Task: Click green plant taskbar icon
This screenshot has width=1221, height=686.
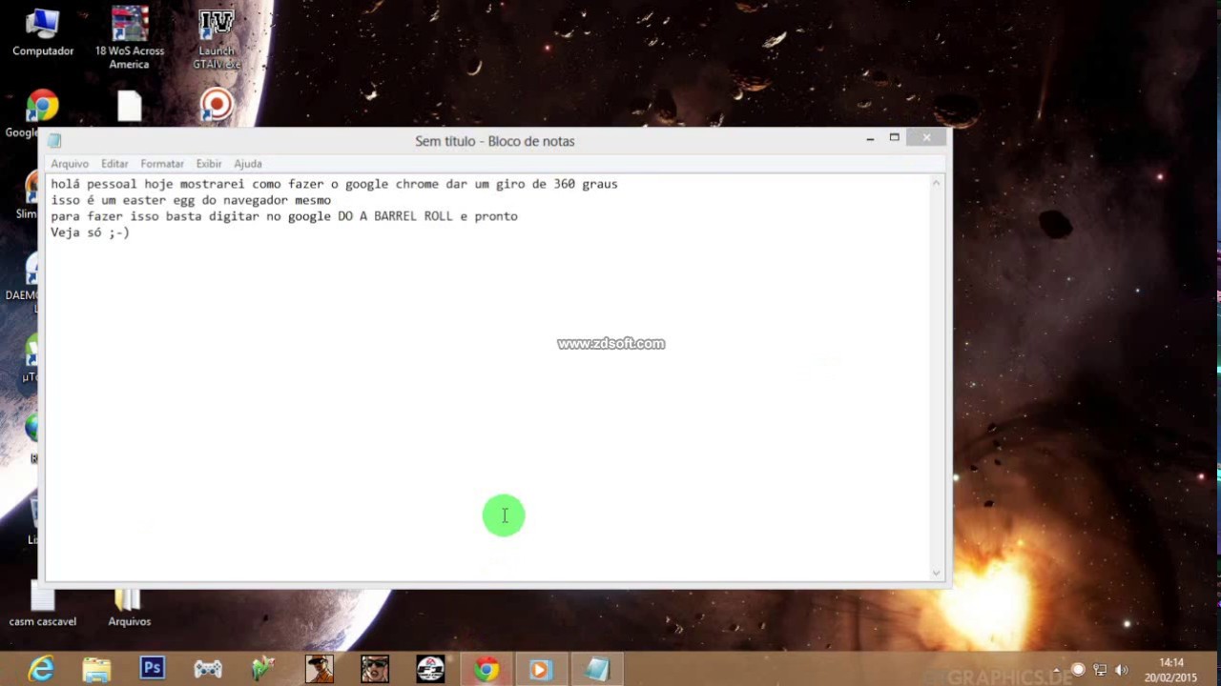Action: [x=263, y=670]
